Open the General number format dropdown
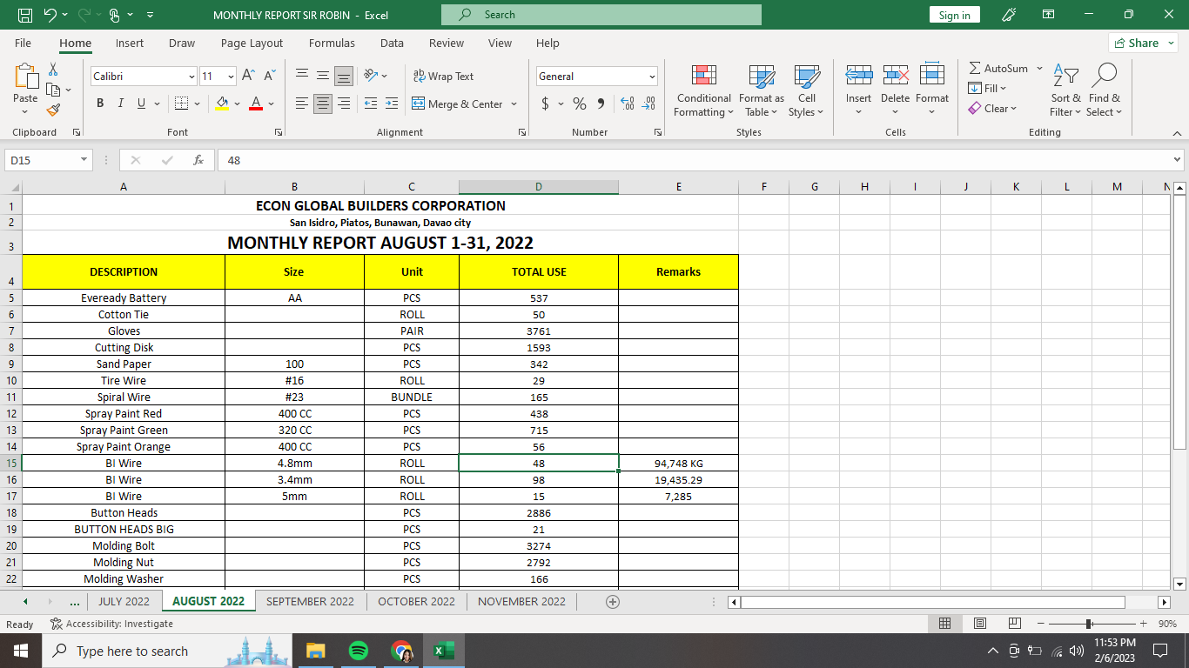Image resolution: width=1189 pixels, height=668 pixels. [652, 77]
